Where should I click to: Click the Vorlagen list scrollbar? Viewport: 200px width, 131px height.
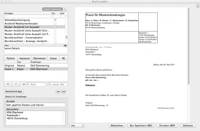click(66, 37)
